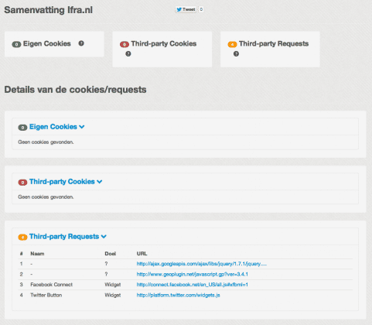372x325 pixels.
Task: Click the 'Facebook Connect' name cell
Action: (51, 285)
